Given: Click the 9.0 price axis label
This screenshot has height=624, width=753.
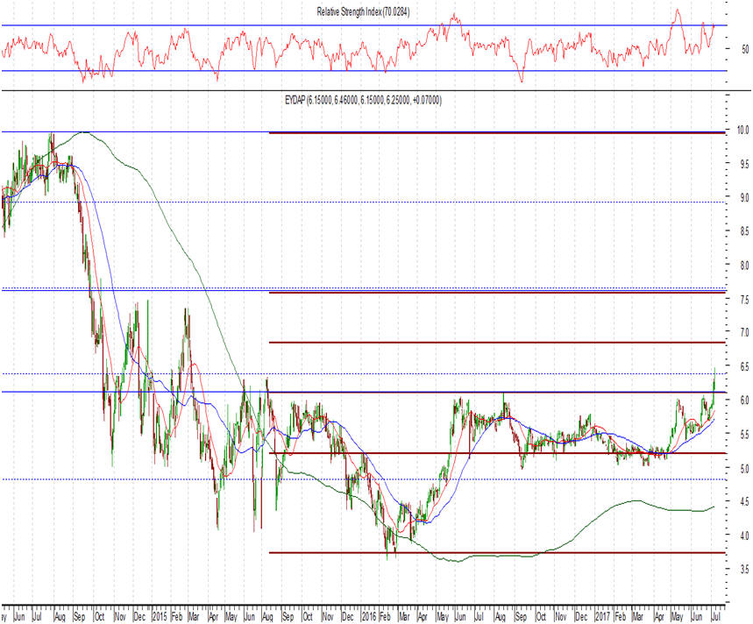Looking at the screenshot, I should pos(745,198).
